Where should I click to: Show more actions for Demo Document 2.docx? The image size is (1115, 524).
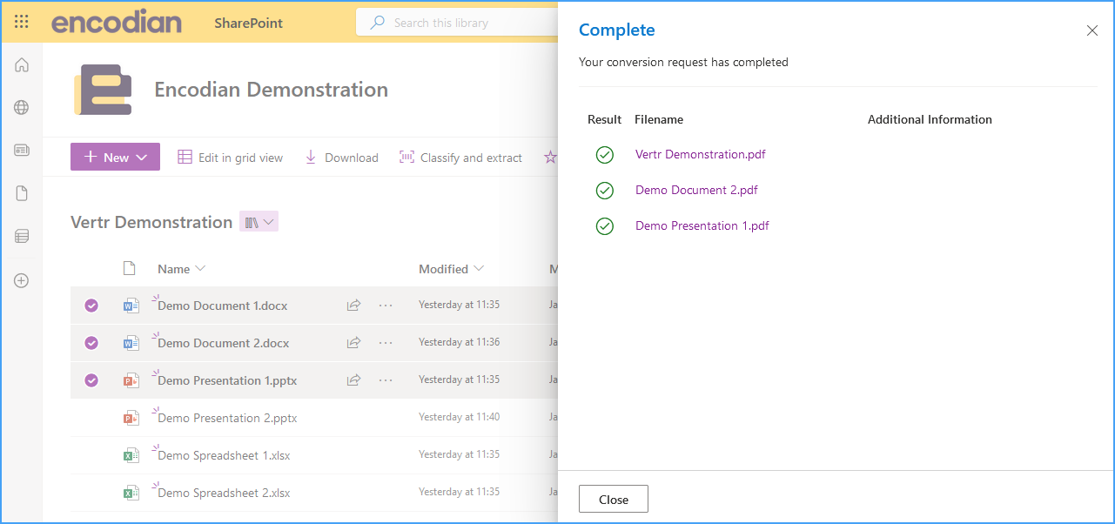click(386, 343)
